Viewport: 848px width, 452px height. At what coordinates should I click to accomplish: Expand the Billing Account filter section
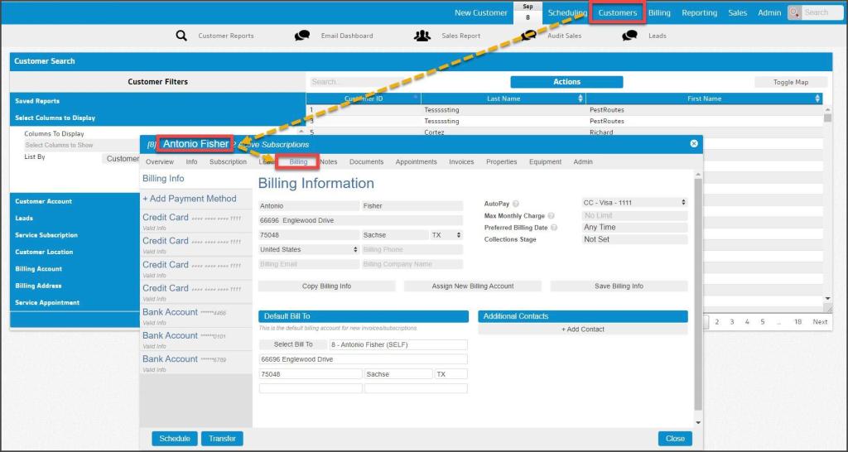pyautogui.click(x=39, y=269)
